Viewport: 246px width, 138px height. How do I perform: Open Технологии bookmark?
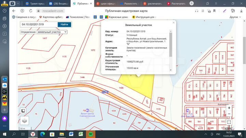pos(78,17)
